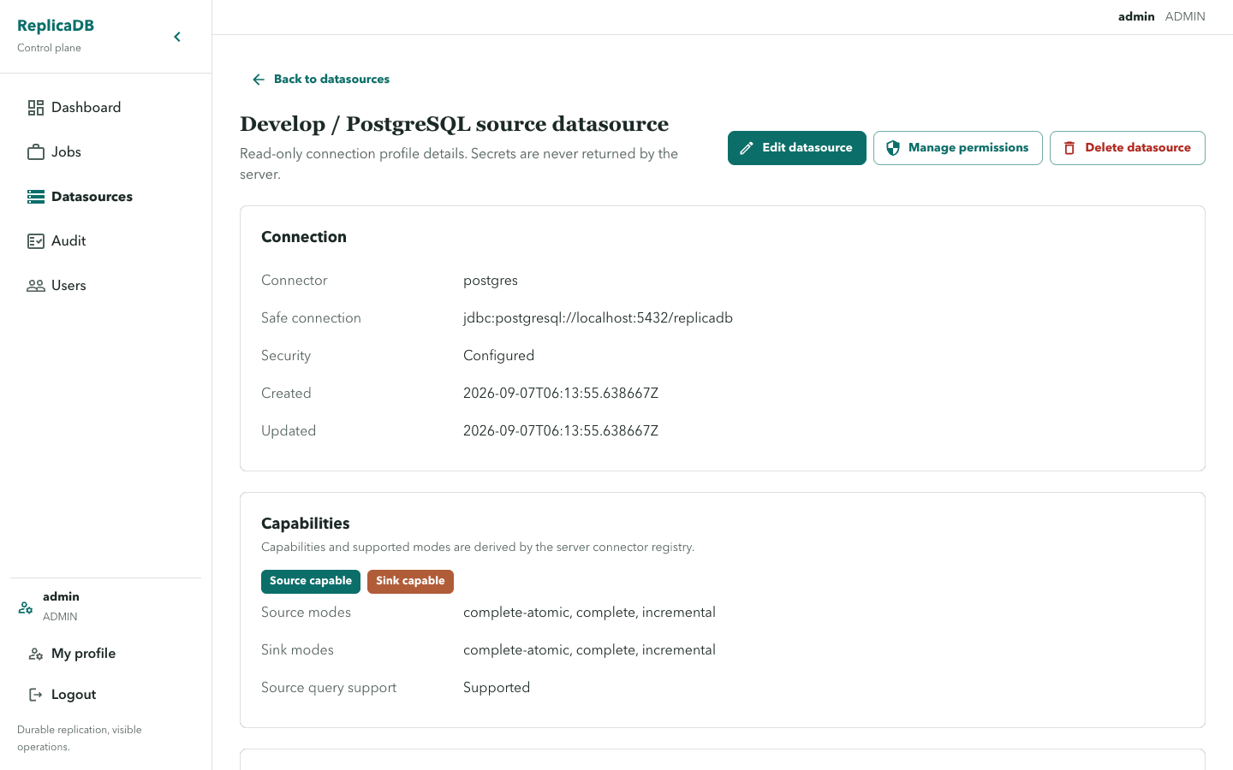Click the Datasources stack icon
Image resolution: width=1233 pixels, height=770 pixels.
(36, 197)
